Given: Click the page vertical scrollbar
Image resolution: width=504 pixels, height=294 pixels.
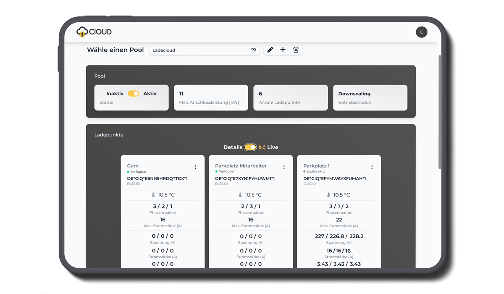Looking at the screenshot, I should tap(440, 112).
